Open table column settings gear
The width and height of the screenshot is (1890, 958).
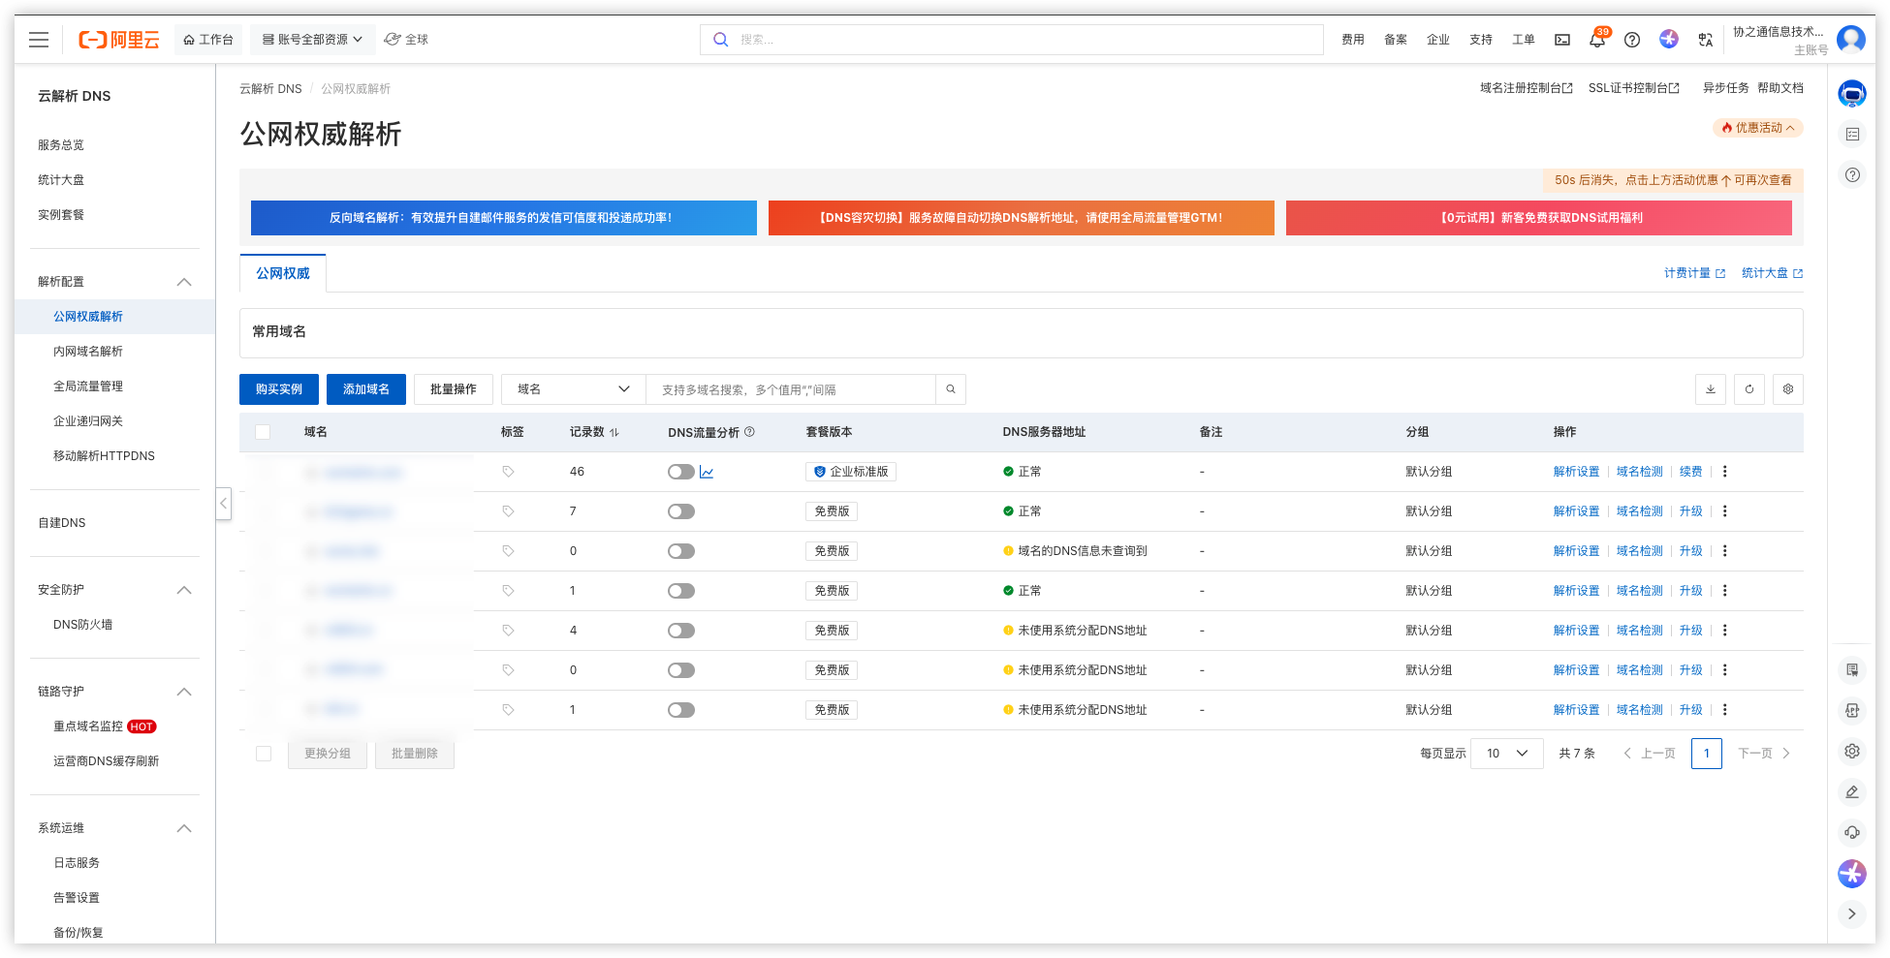(x=1788, y=389)
